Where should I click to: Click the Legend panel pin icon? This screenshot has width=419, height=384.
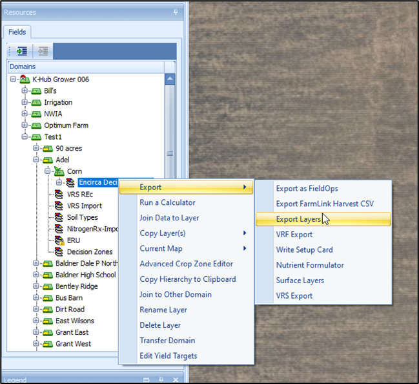pos(161,379)
